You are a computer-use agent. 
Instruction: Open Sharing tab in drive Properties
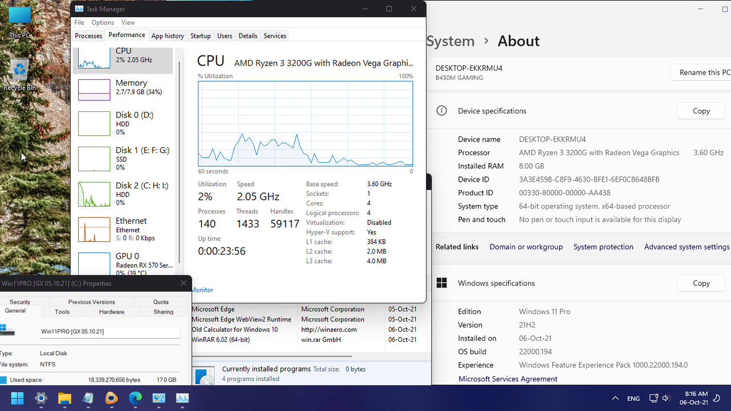coord(163,312)
